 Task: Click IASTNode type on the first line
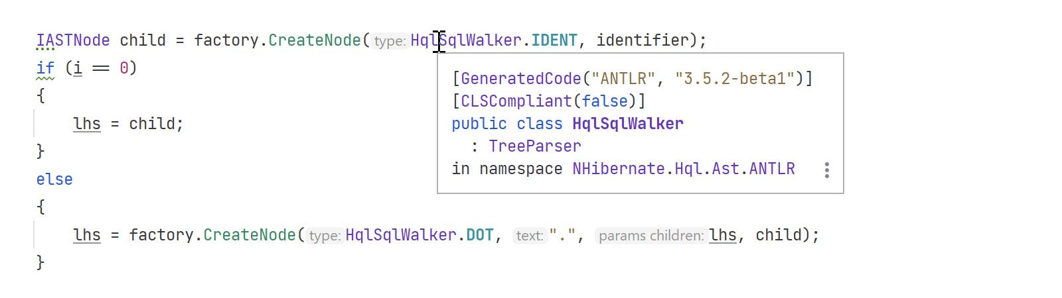(73, 40)
